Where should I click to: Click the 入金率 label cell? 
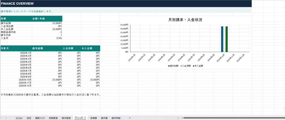click(x=16, y=38)
